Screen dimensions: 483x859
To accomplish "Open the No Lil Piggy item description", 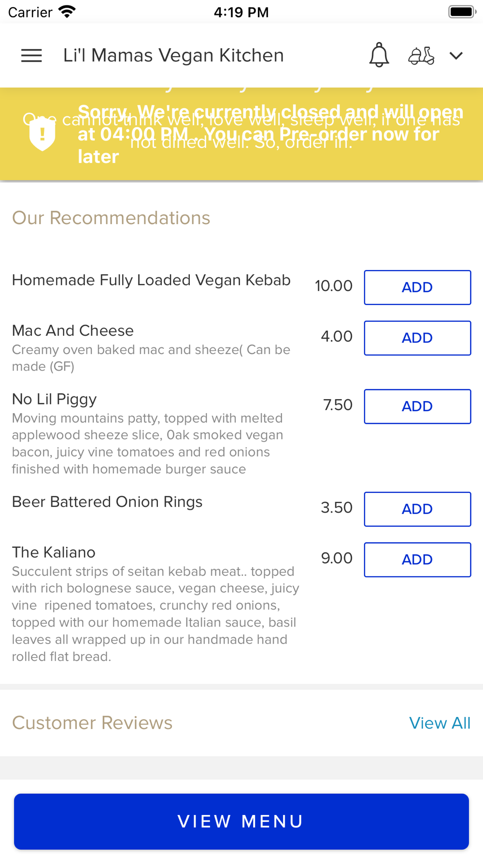I will pos(148,444).
